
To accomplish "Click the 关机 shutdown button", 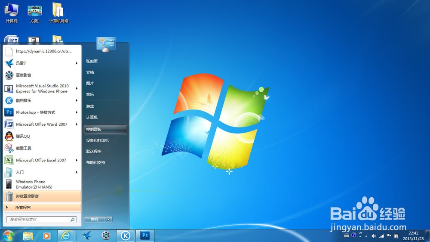I will [95, 220].
